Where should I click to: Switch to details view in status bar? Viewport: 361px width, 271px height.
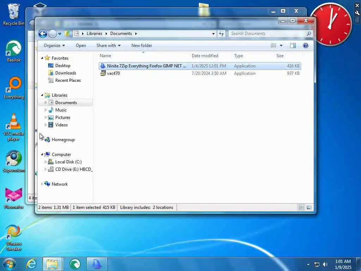pyautogui.click(x=301, y=207)
